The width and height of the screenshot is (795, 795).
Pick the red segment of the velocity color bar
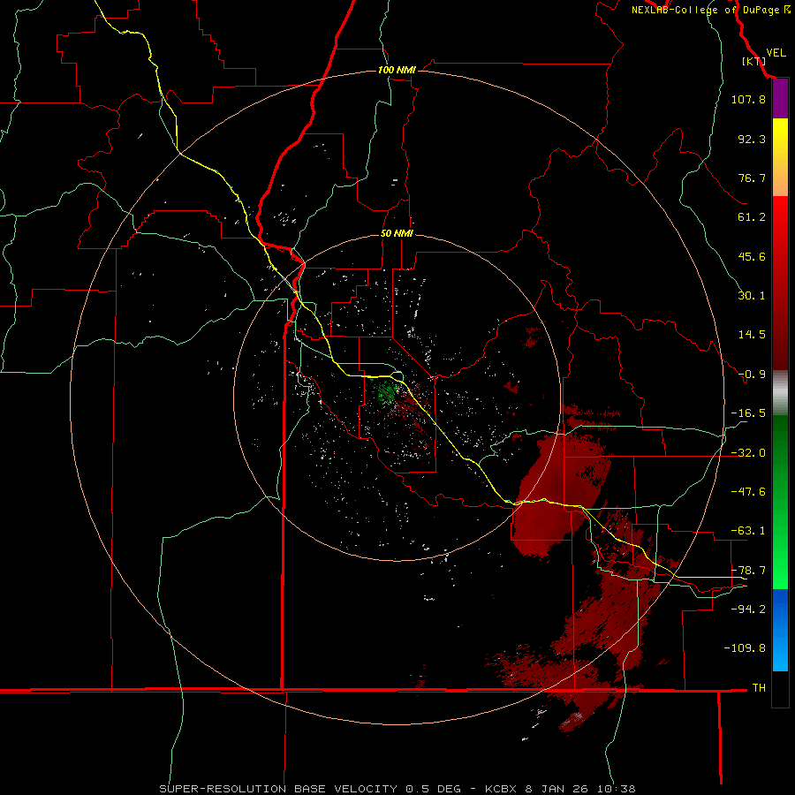coord(780,283)
